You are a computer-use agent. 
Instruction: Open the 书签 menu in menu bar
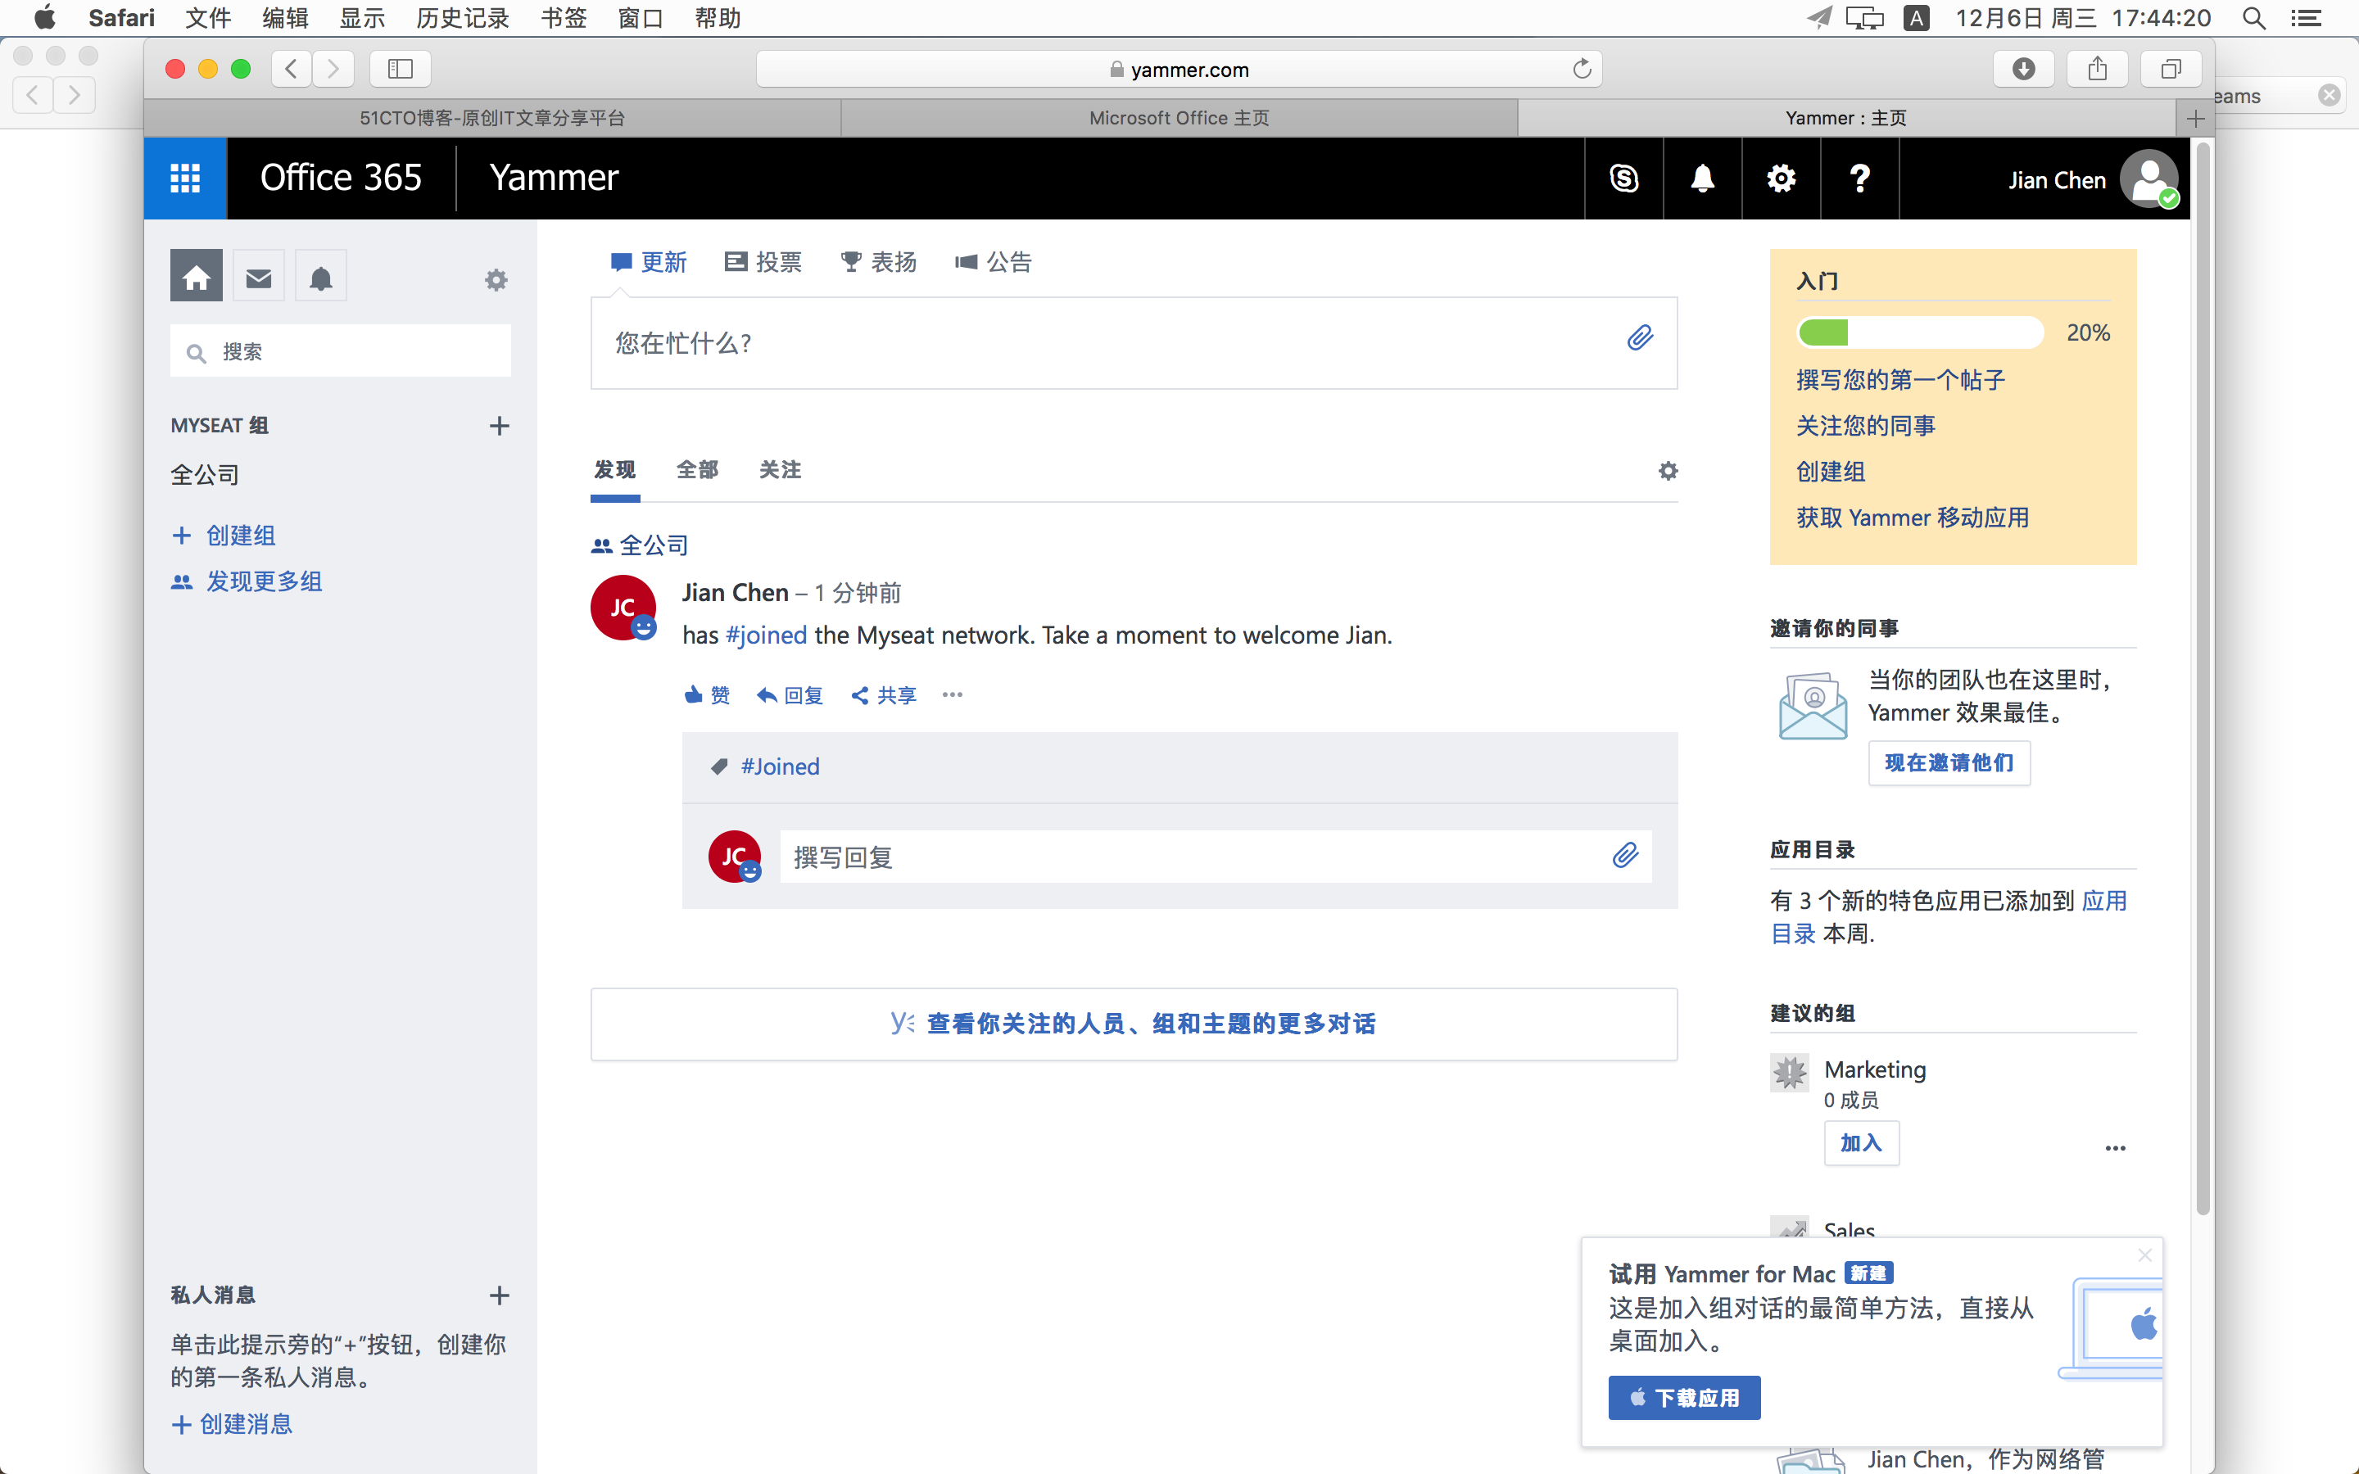pyautogui.click(x=564, y=17)
